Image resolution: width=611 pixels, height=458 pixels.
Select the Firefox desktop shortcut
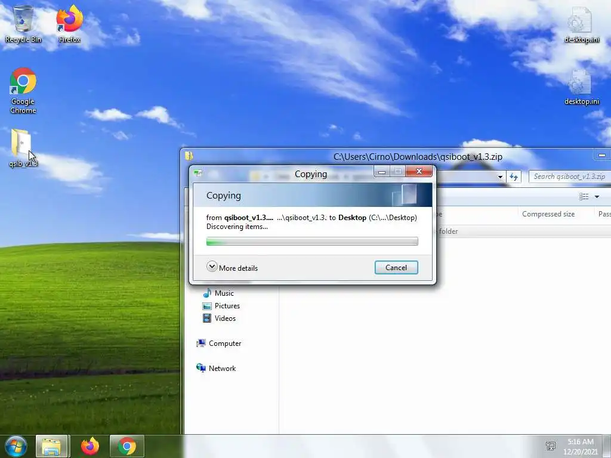click(69, 24)
